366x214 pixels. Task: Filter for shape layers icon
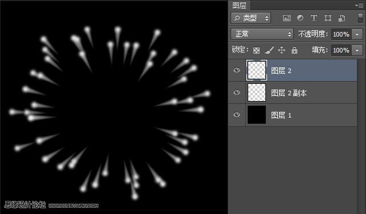tap(328, 18)
